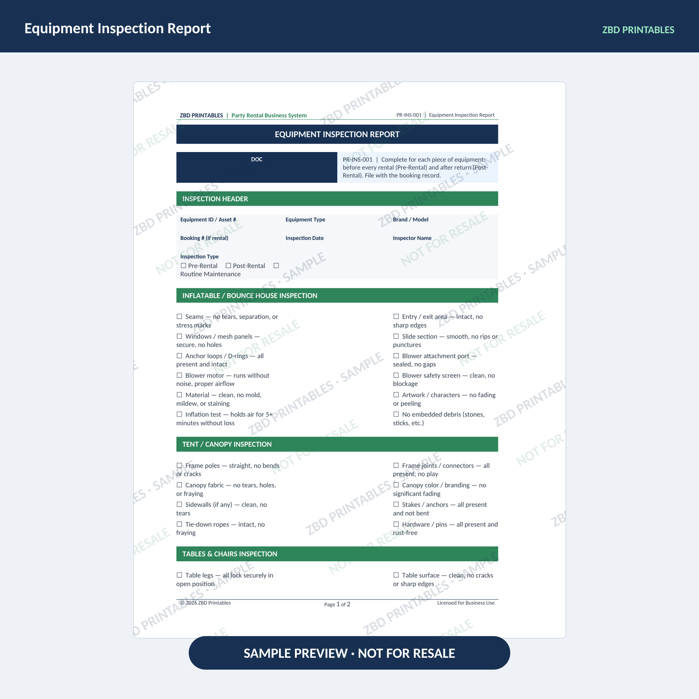The width and height of the screenshot is (699, 699).
Task: Tick the Material clean checkbox
Action: click(x=179, y=395)
